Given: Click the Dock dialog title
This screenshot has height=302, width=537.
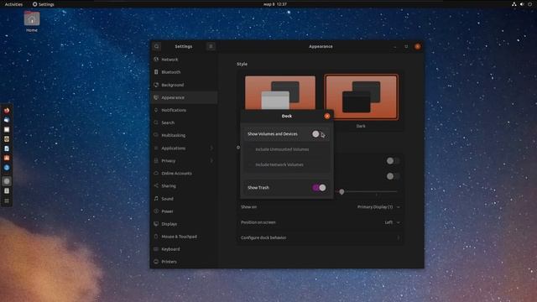Looking at the screenshot, I should coord(287,116).
